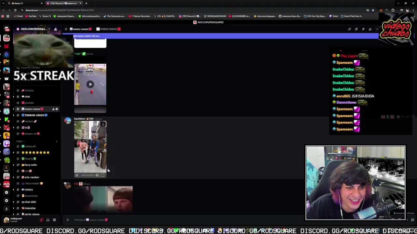Click the invite members icon next to server name

pyautogui.click(x=55, y=29)
